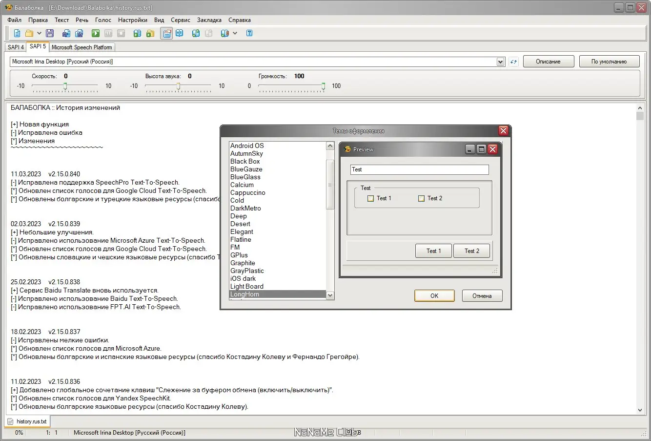Click the Test 2 push button in Preview
This screenshot has width=651, height=441.
point(472,251)
